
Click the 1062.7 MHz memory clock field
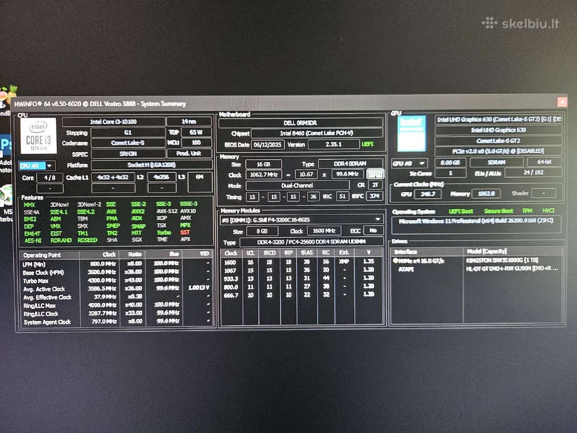coord(263,175)
